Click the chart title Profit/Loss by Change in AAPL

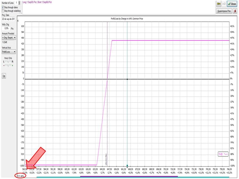coord(127,19)
